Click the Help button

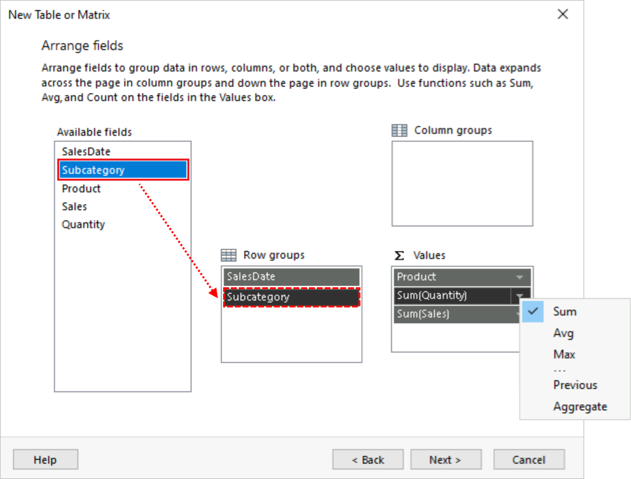pyautogui.click(x=45, y=460)
